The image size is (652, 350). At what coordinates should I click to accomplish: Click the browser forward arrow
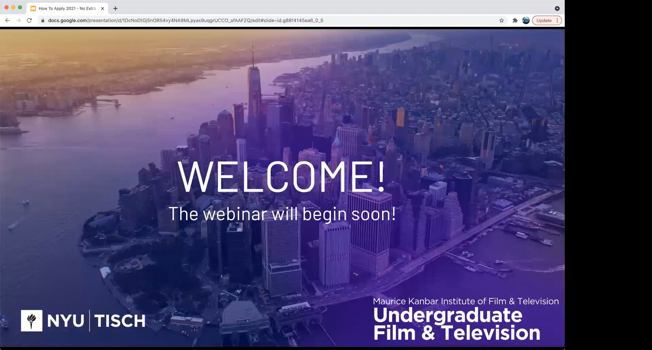tap(18, 20)
